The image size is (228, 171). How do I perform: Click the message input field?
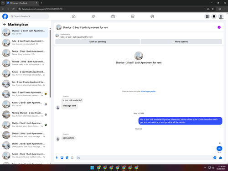coord(145,158)
